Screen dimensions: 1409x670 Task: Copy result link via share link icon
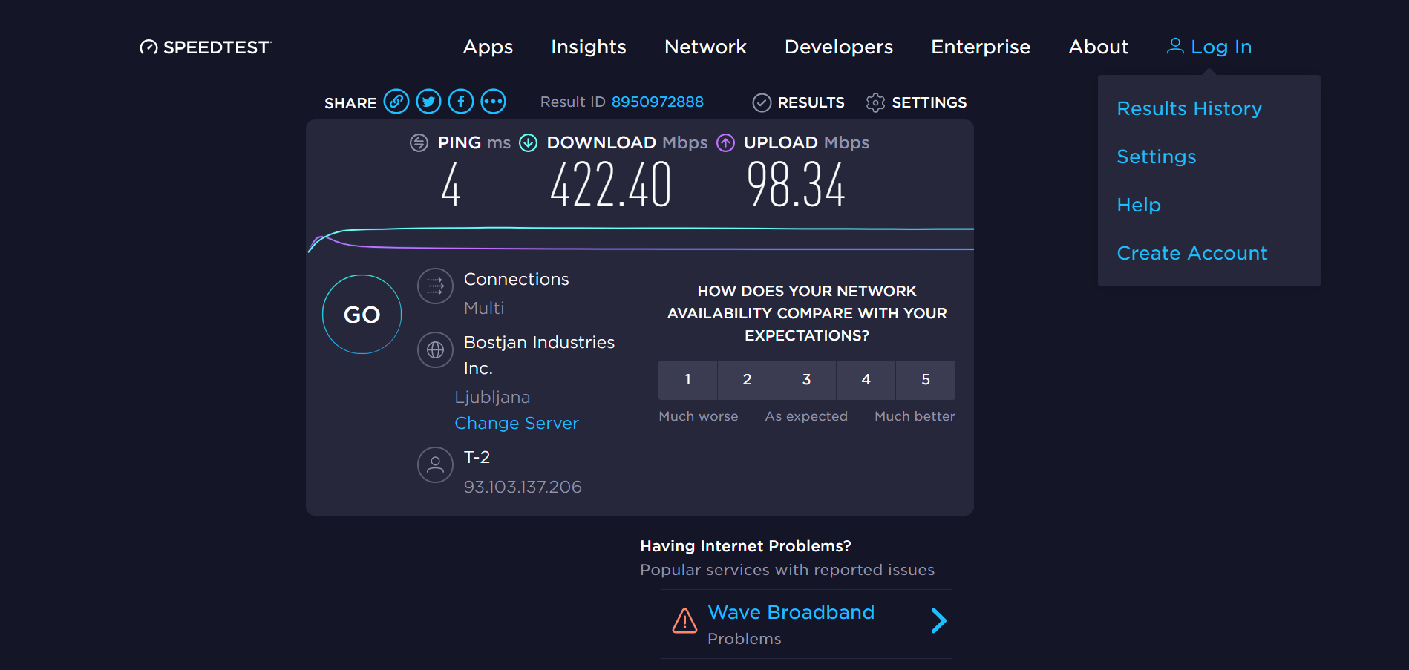point(396,102)
